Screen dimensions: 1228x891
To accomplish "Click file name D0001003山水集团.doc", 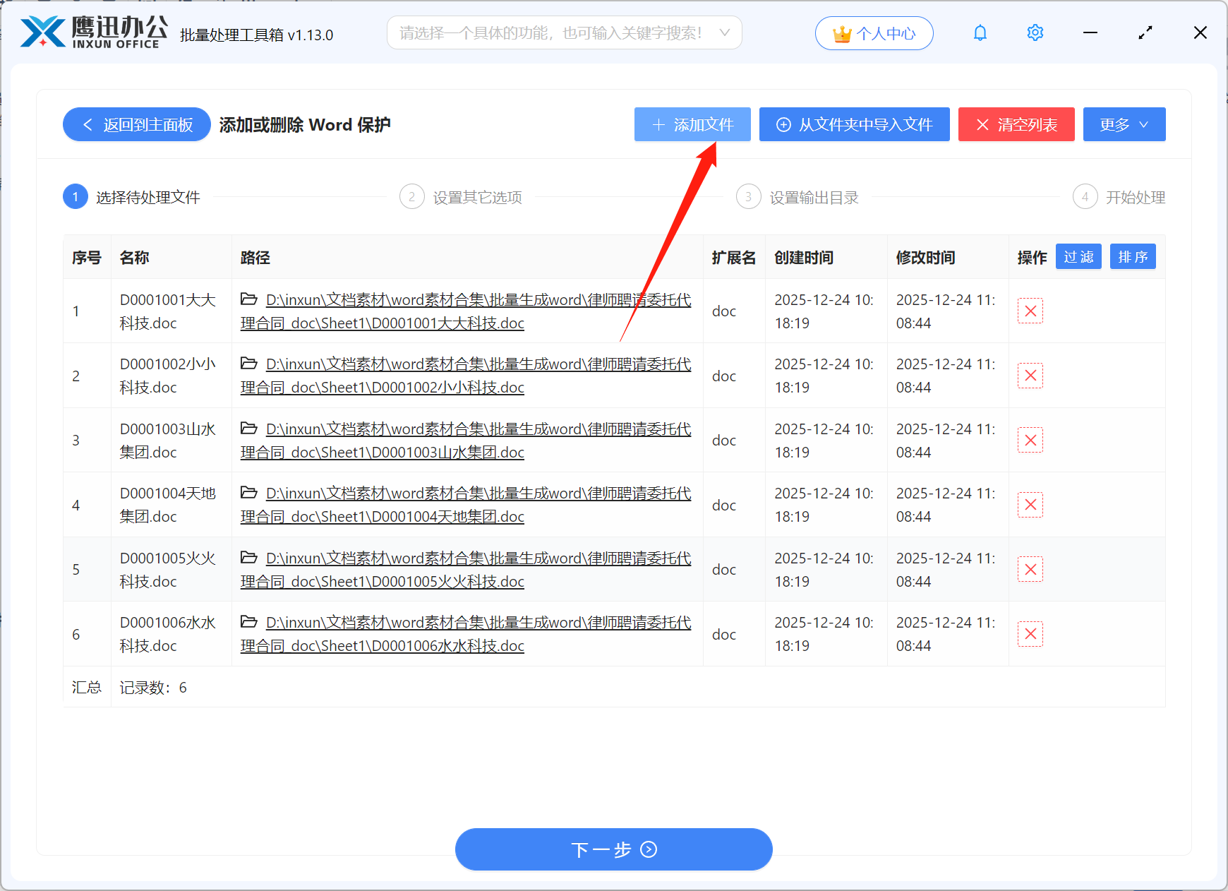I will pos(168,441).
